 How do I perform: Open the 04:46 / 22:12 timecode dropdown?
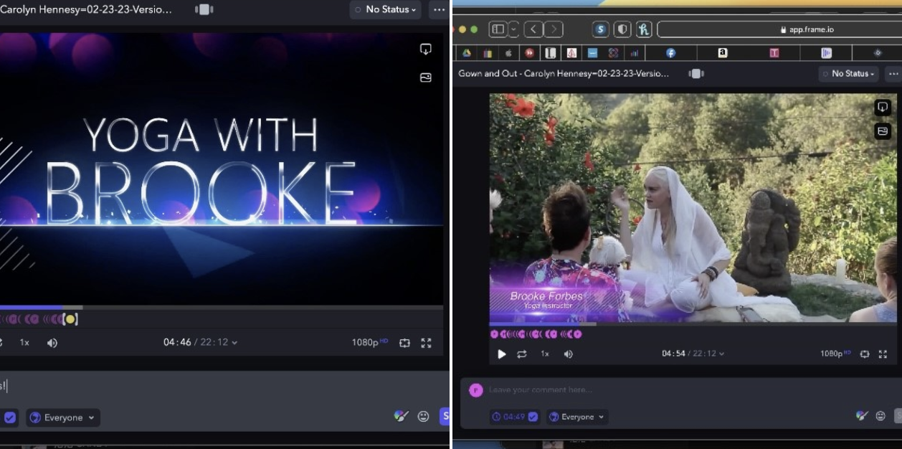pos(200,343)
